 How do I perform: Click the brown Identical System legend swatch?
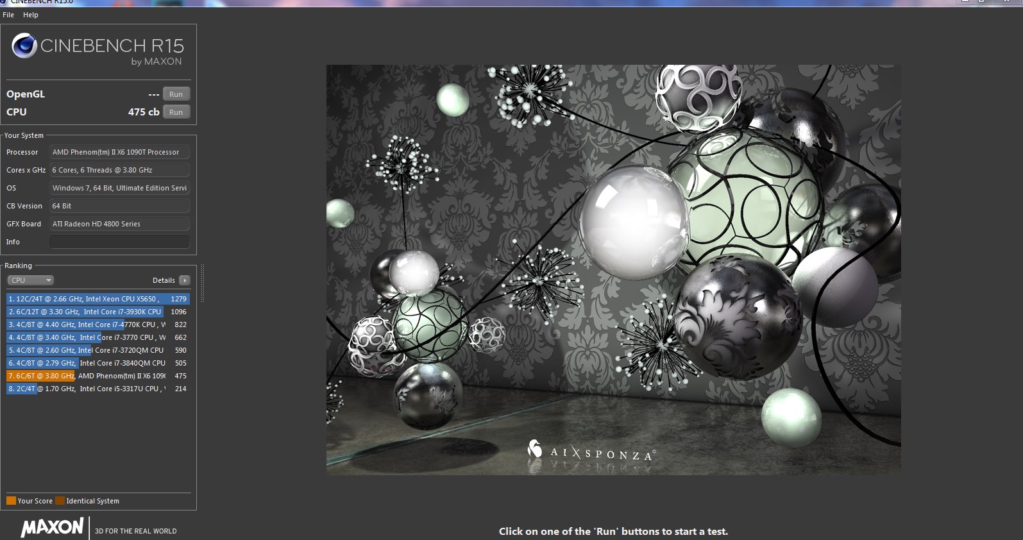point(60,501)
